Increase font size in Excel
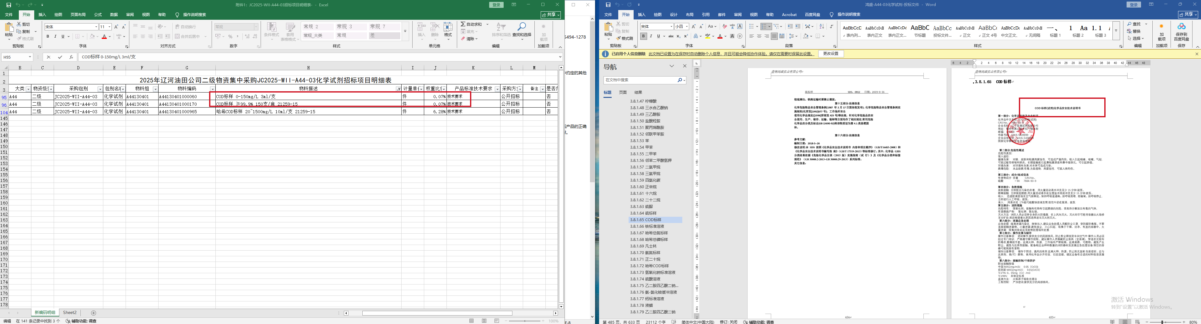 116,27
